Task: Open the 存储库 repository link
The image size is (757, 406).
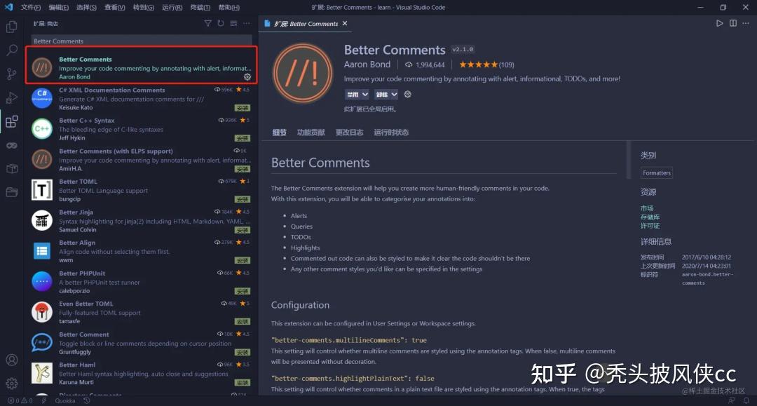Action: tap(650, 217)
